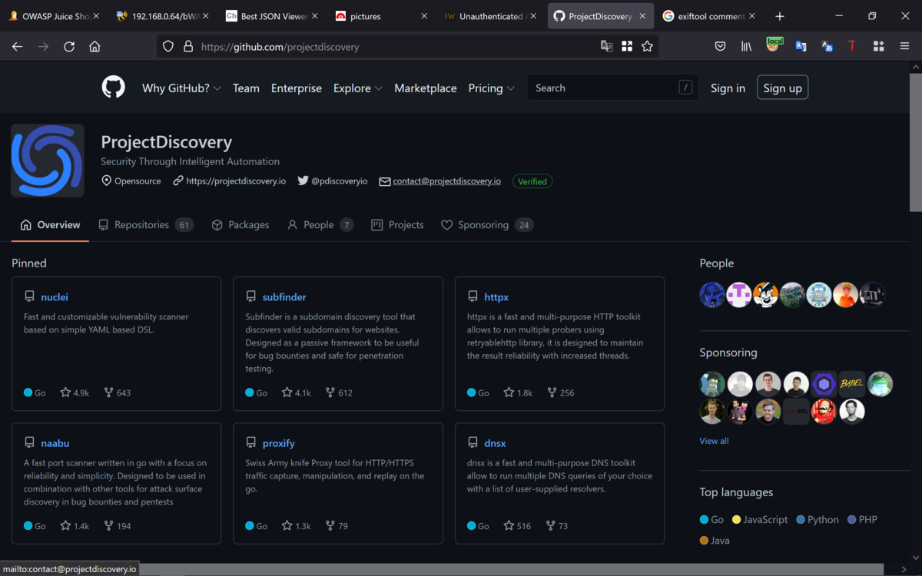Click the purple hexagon sponsored avatar
This screenshot has width=922, height=576.
point(824,384)
